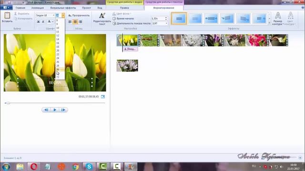Click the ВЕСНА caption in preview
This screenshot has width=305, height=171.
(x=55, y=83)
